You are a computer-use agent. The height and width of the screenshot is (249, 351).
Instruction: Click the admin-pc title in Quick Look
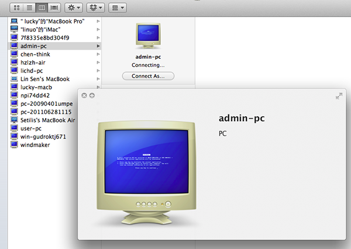(x=242, y=118)
